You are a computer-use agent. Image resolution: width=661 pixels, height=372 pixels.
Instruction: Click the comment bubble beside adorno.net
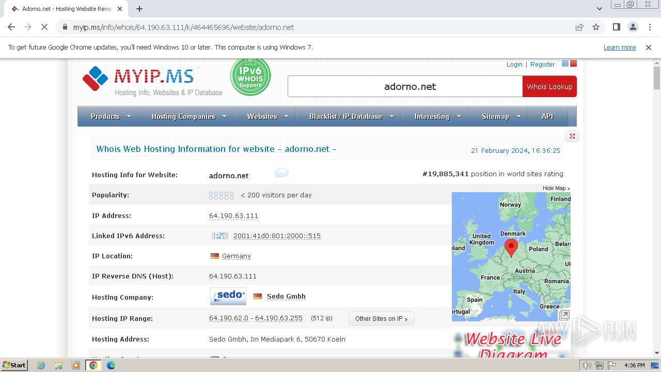[x=281, y=173]
